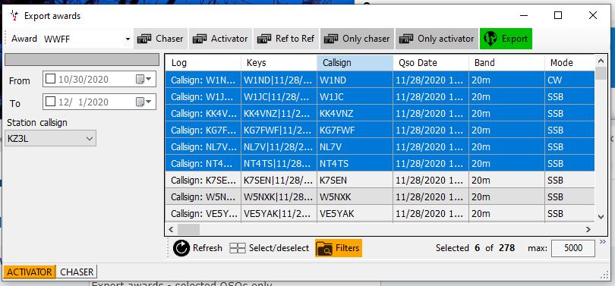Click the Chaser toolbar button
The width and height of the screenshot is (615, 286).
160,39
